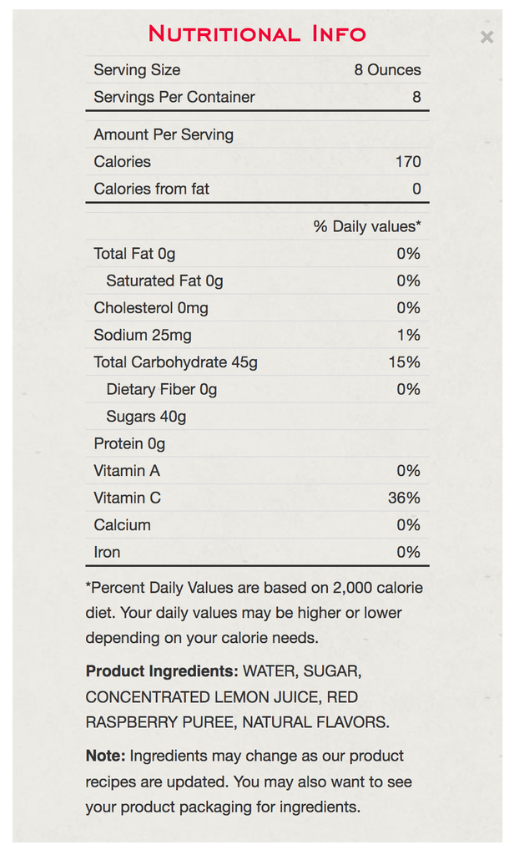
Task: Click the Vitamin C 36% value
Action: 404,498
